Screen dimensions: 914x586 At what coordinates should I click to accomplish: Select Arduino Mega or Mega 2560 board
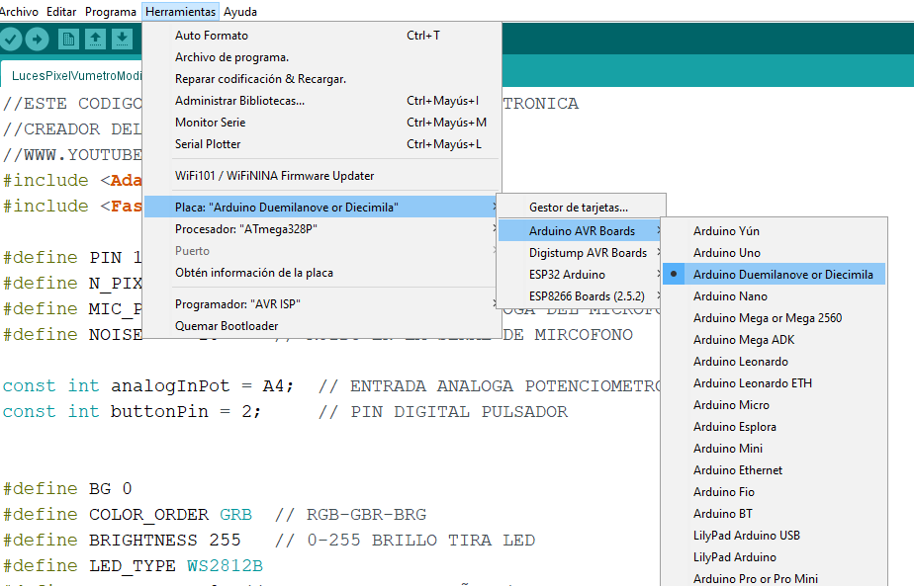[775, 318]
